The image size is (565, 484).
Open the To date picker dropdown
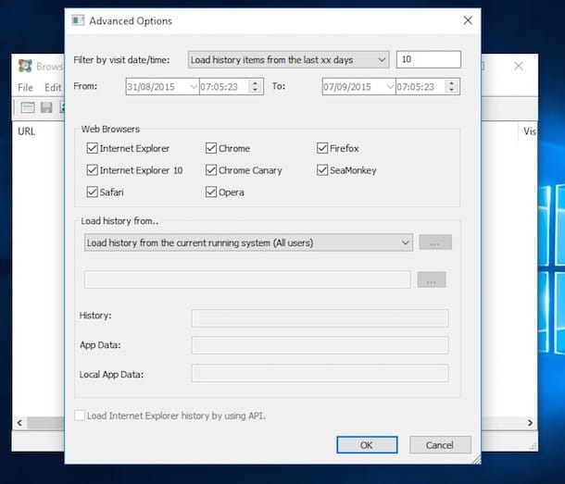coord(390,87)
